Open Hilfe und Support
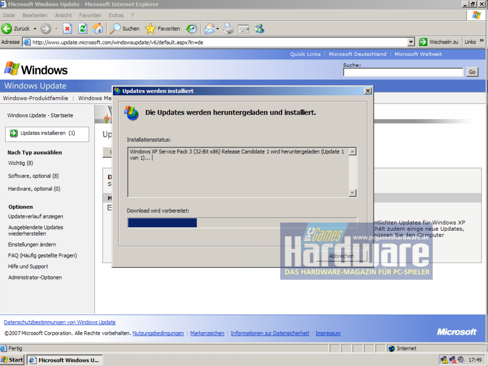This screenshot has height=366, width=488. (x=28, y=267)
